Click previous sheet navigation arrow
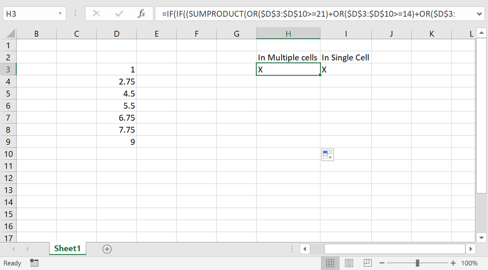The image size is (488, 270). (13, 249)
